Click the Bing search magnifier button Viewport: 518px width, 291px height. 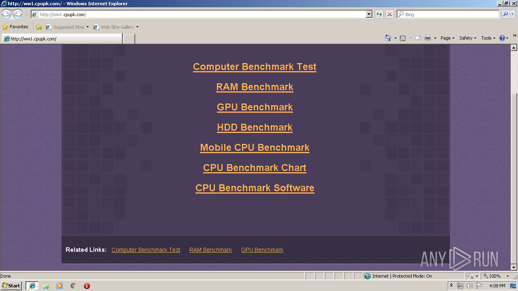(505, 14)
